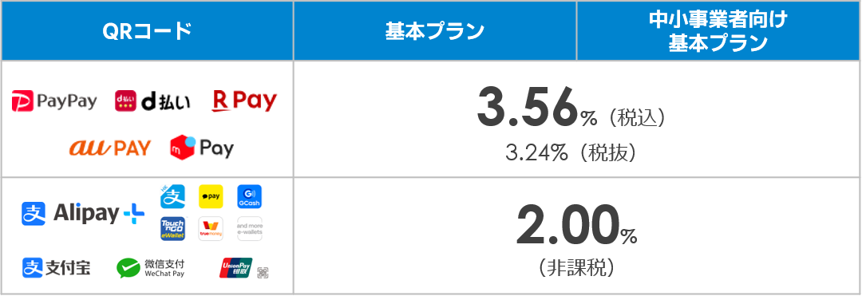This screenshot has height=296, width=862.
Task: Click the 支付宝 Alipay logo
Action: [x=57, y=267]
